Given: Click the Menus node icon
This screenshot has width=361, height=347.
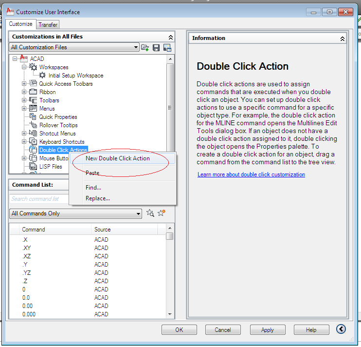Looking at the screenshot, I should [33, 108].
